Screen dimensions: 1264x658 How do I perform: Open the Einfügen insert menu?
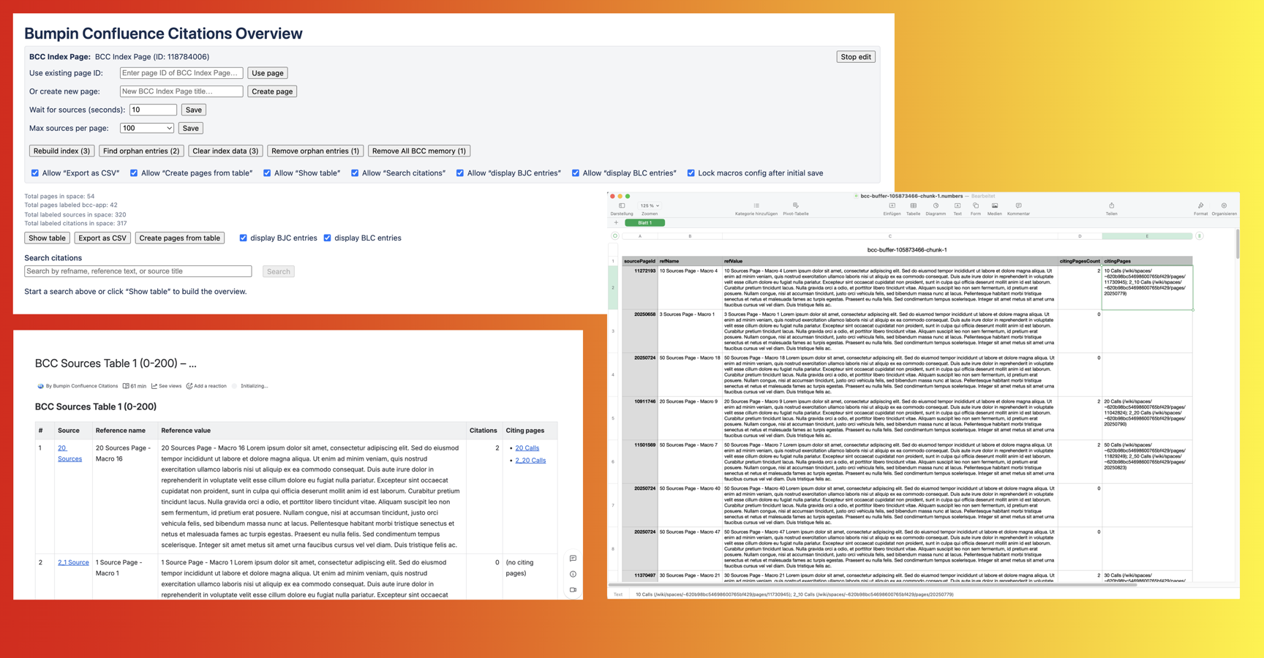(892, 205)
